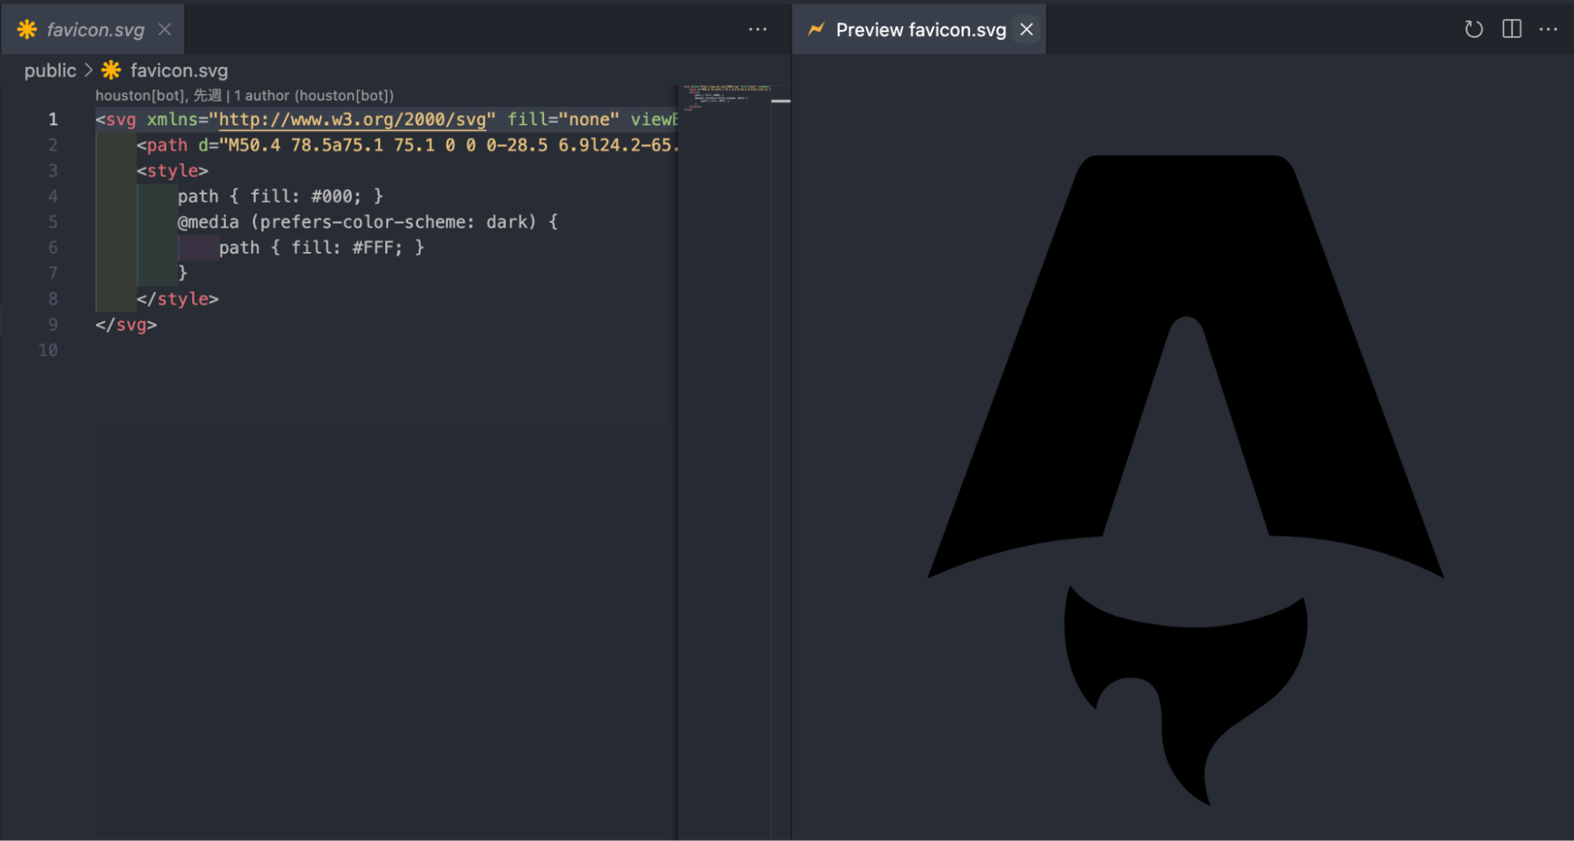Close the Preview favicon.svg tab

tap(1027, 29)
